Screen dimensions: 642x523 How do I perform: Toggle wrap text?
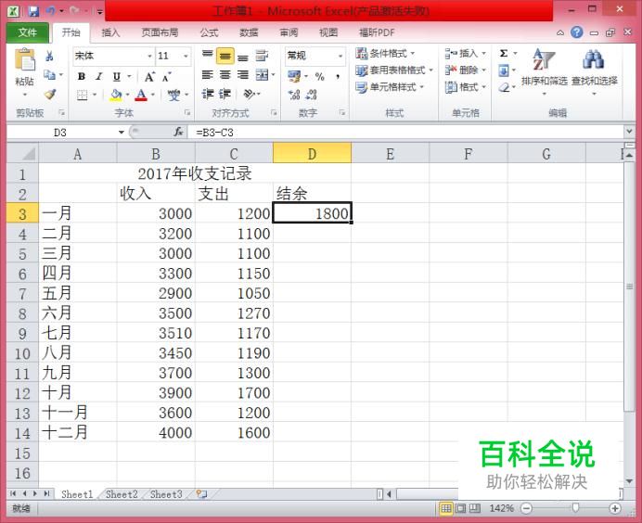tap(262, 56)
